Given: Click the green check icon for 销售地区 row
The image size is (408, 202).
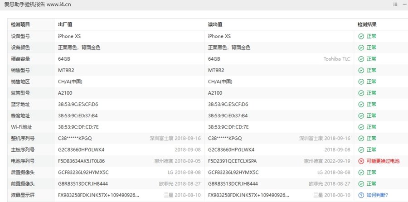Looking at the screenshot, I should (x=361, y=82).
